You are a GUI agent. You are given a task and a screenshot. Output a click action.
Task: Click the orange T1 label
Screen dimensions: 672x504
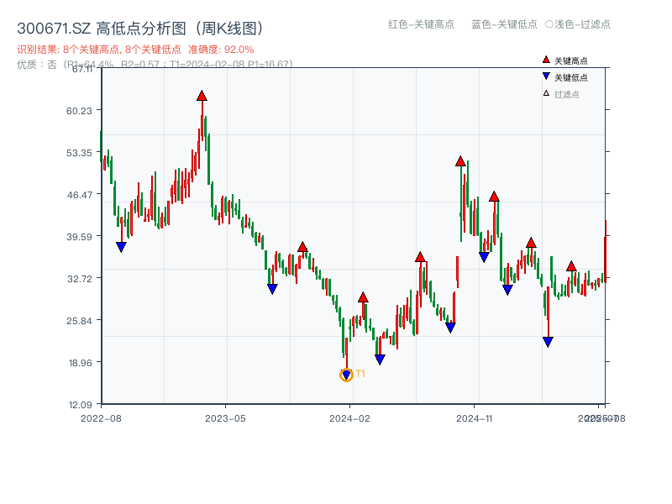pyautogui.click(x=360, y=374)
